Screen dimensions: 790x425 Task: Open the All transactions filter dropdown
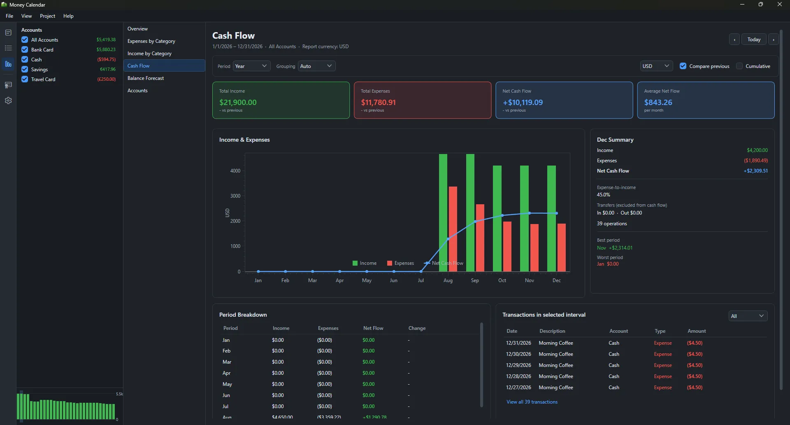click(x=748, y=316)
